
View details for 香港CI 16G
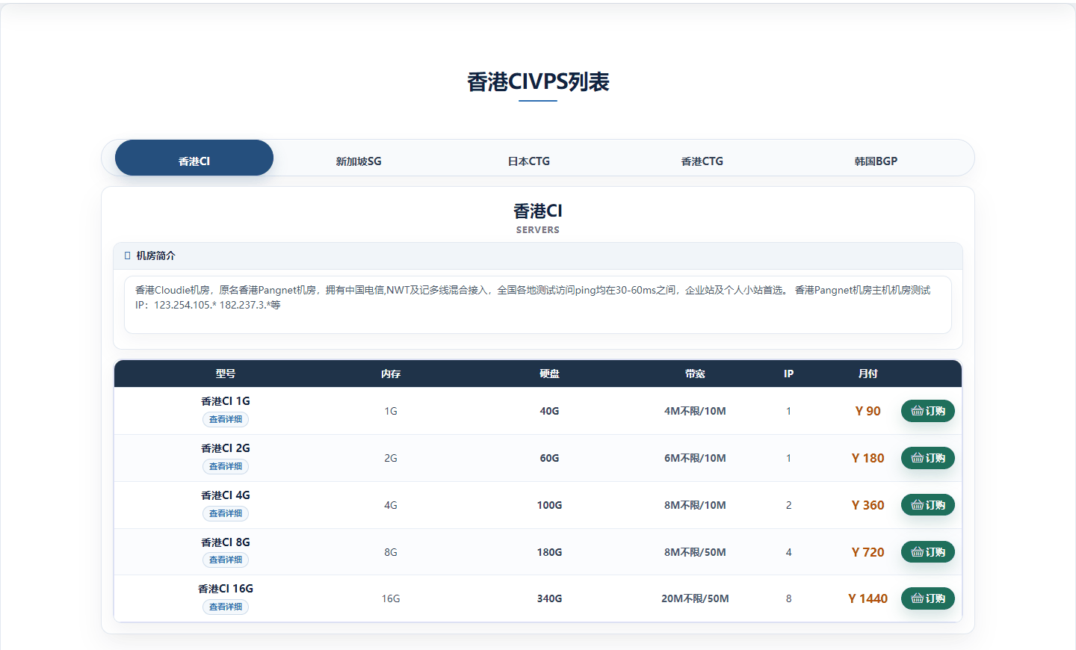coord(226,607)
